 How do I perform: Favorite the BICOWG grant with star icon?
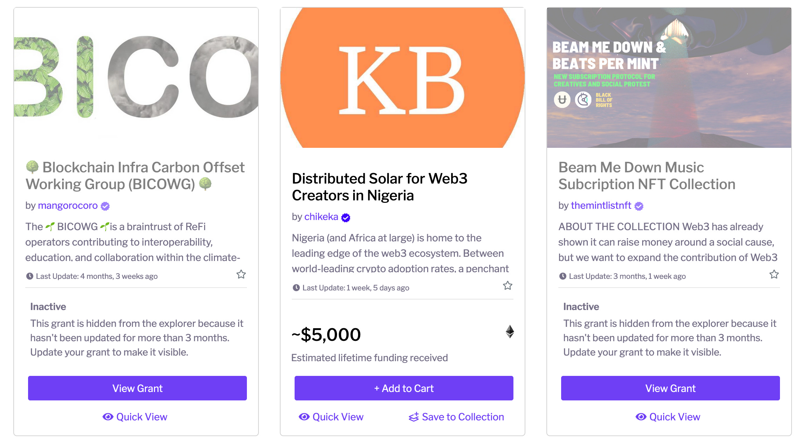(241, 274)
